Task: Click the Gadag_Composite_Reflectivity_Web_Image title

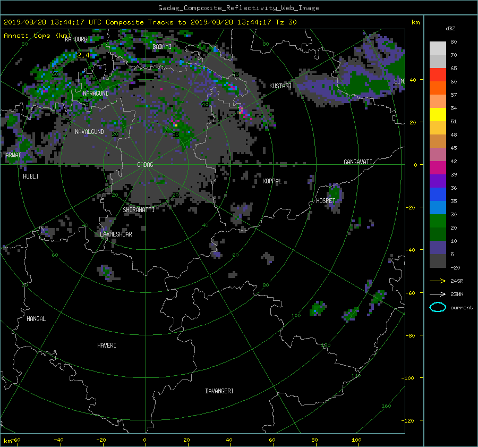Action: (238, 8)
